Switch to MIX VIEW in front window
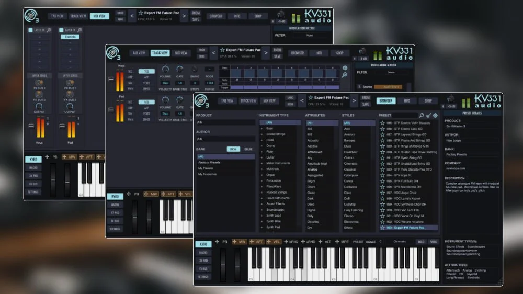This screenshot has height=294, width=523. tap(269, 101)
